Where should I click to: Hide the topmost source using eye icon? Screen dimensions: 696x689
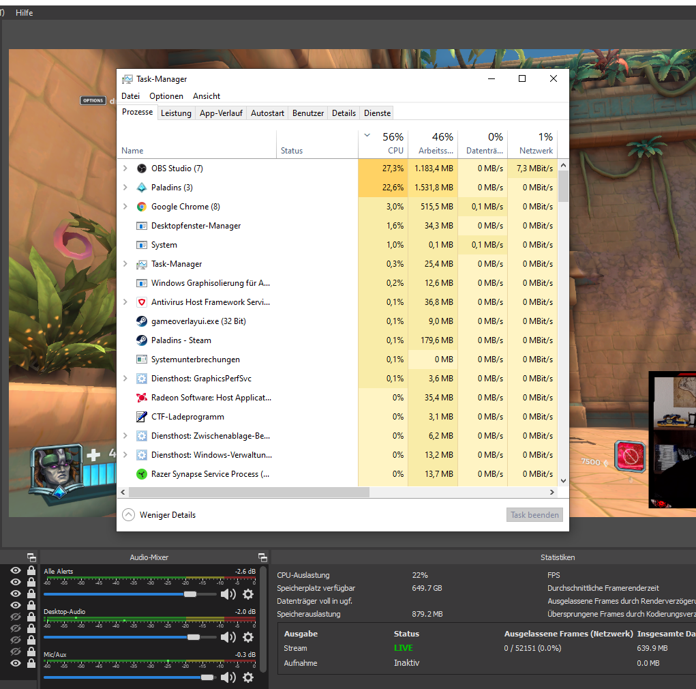pyautogui.click(x=16, y=570)
